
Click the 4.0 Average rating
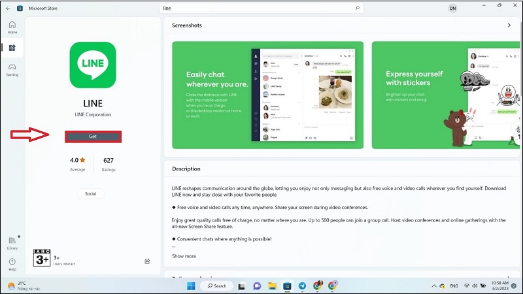(x=77, y=164)
